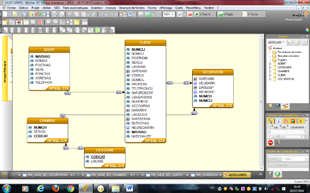
Task: Open the Insertion menu
Action: click(x=97, y=7)
